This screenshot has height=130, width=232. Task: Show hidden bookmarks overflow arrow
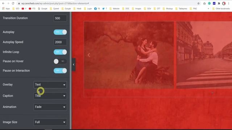[x=208, y=9]
